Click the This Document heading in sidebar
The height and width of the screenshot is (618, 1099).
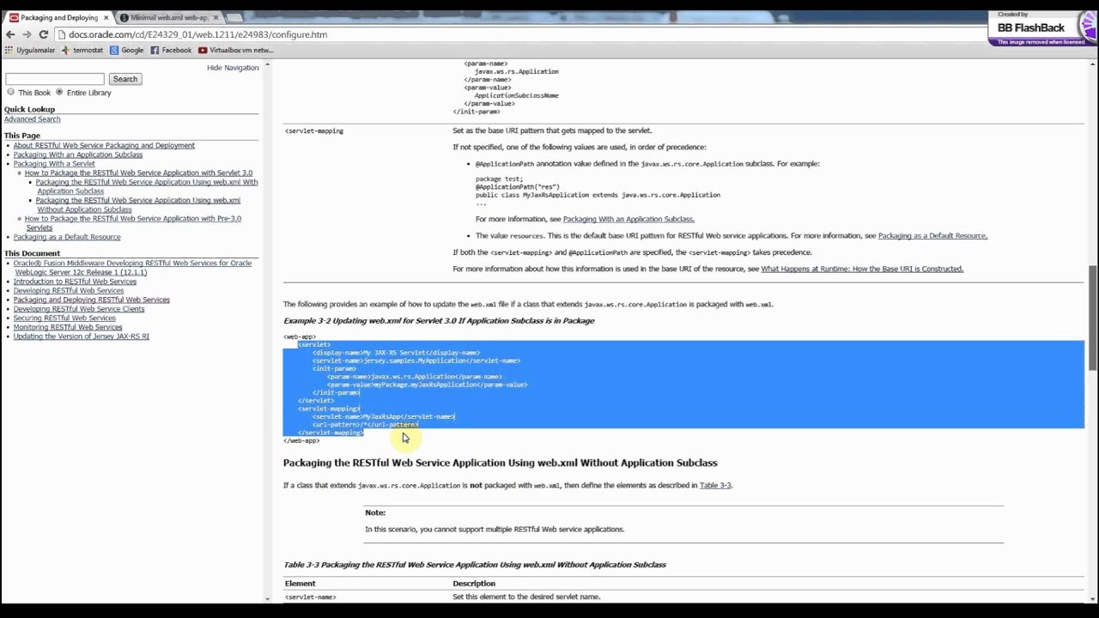[x=32, y=253]
